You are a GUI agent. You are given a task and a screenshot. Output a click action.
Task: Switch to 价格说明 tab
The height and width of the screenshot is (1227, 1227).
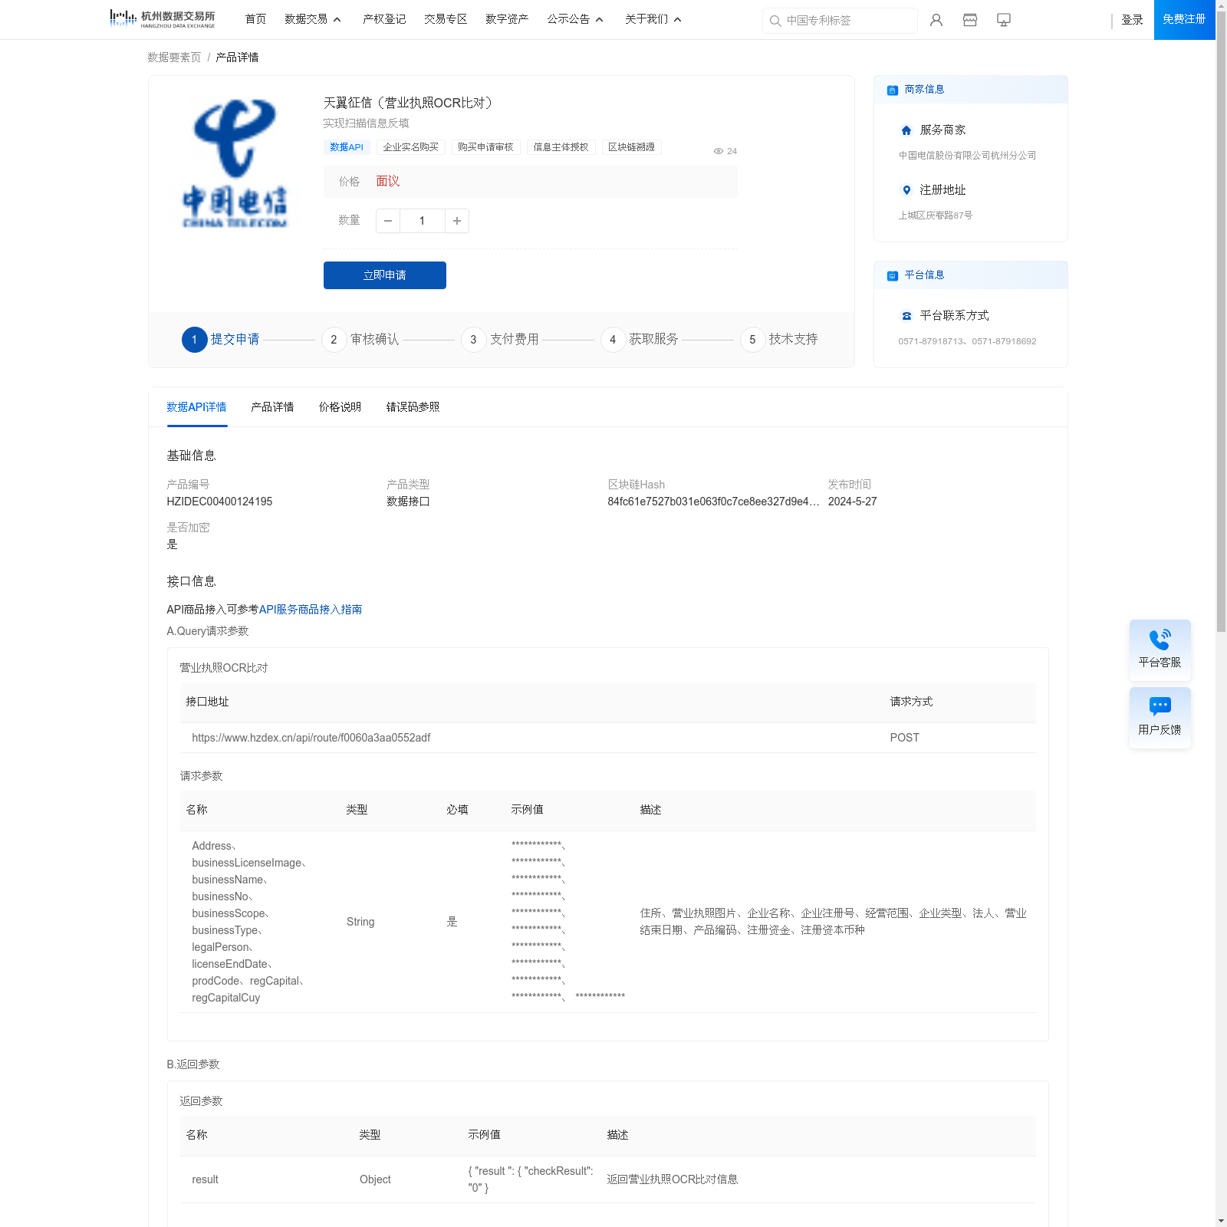(340, 407)
